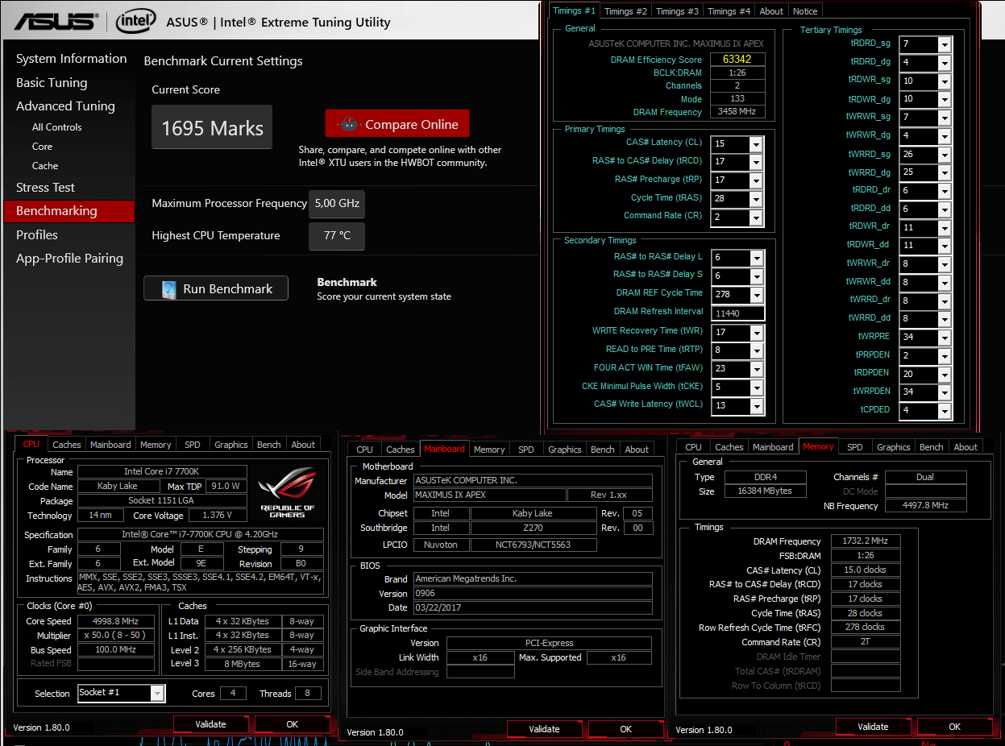Expand FOUR ACT WIN Time (tFAW) dropdown
1005x746 pixels.
coord(755,369)
